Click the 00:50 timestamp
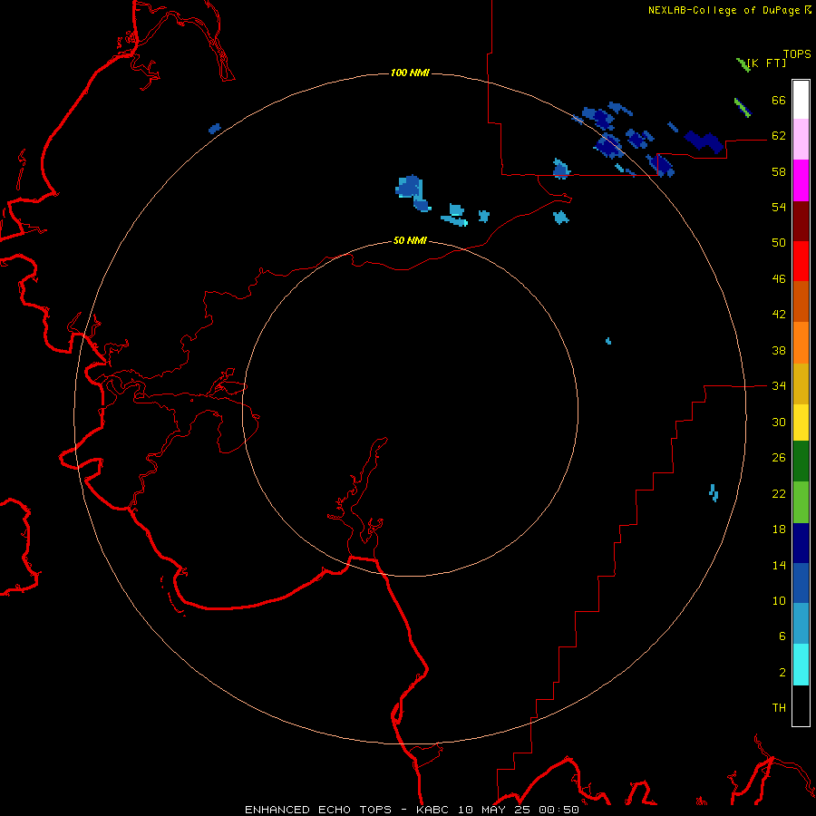Screen dimensions: 816x816 click(559, 810)
